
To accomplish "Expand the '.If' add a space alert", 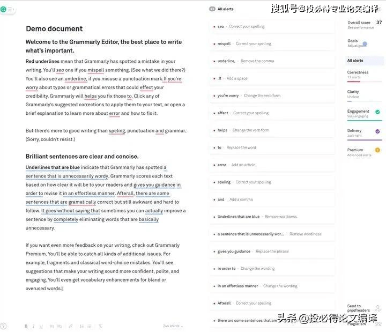I will [272, 78].
